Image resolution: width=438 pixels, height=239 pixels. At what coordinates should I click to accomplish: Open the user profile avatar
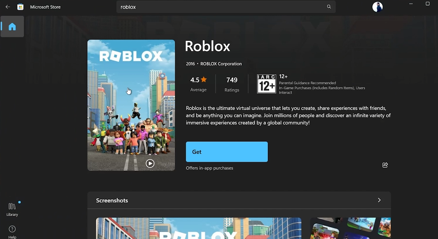point(378,7)
